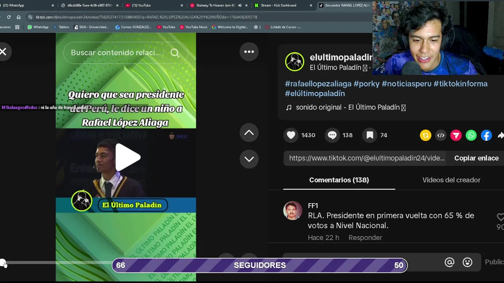This screenshot has height=283, width=504.
Task: Go to browser home page icon
Action: 19,17
